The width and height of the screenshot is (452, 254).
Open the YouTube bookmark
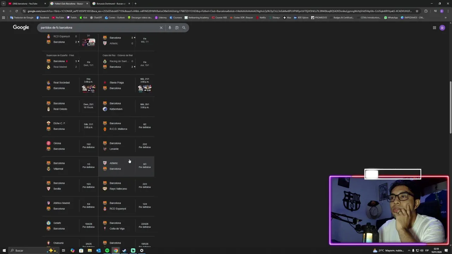pyautogui.click(x=58, y=18)
